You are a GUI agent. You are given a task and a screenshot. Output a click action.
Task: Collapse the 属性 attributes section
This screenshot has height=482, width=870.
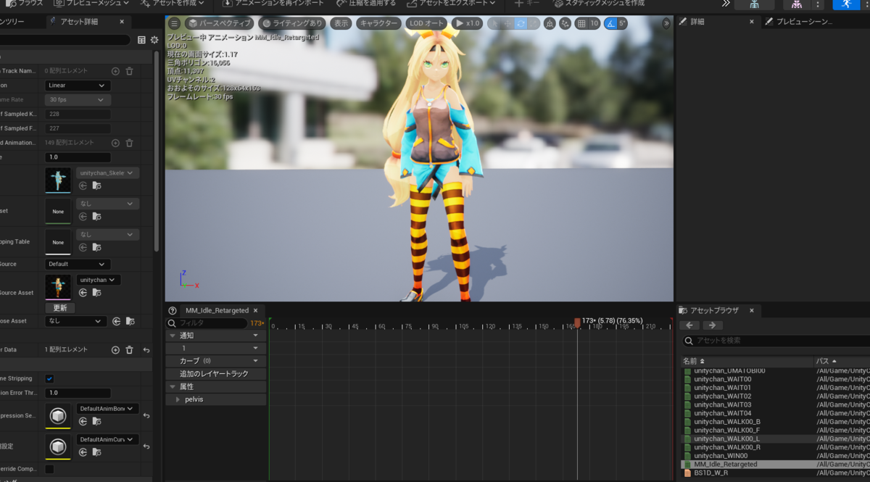click(172, 386)
